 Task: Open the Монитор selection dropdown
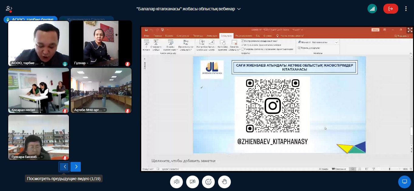pyautogui.click(x=336, y=42)
